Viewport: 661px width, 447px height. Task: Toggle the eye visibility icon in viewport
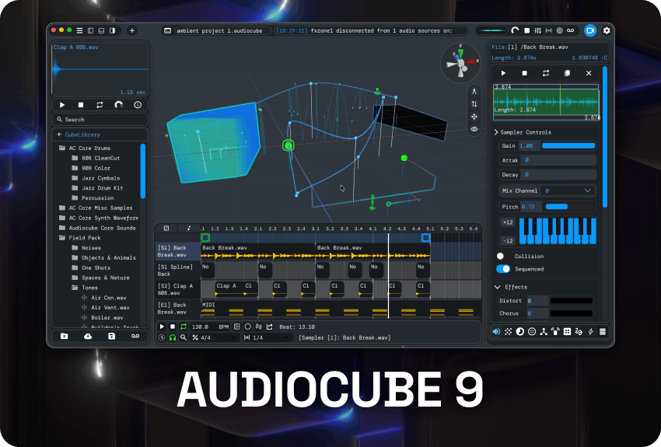coord(474,129)
